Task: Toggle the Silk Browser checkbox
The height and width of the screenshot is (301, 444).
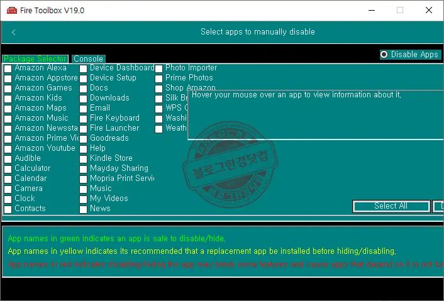Action: click(159, 99)
